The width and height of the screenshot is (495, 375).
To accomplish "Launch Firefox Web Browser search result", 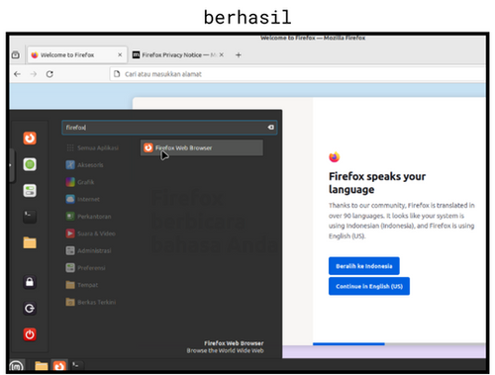I will pyautogui.click(x=202, y=147).
